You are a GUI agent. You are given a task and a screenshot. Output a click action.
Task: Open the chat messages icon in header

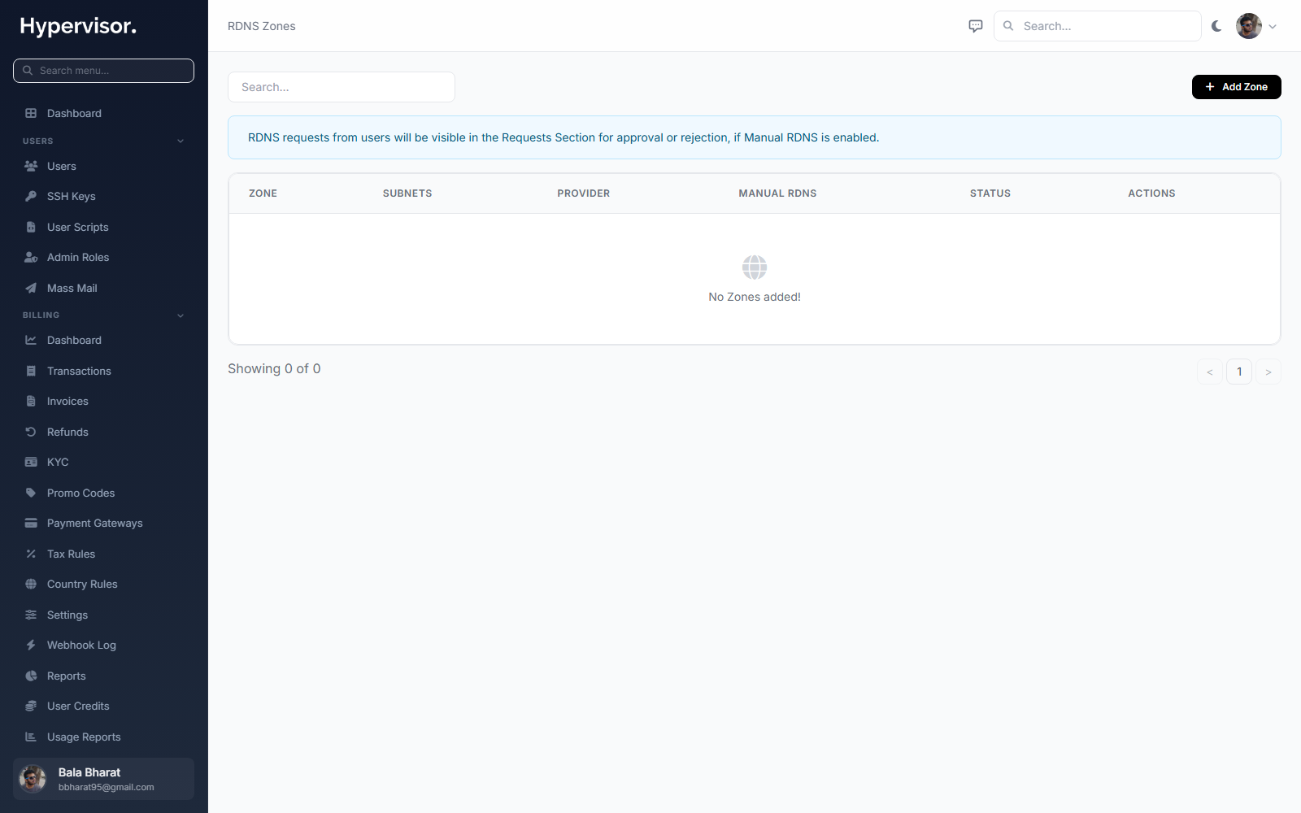pyautogui.click(x=976, y=26)
